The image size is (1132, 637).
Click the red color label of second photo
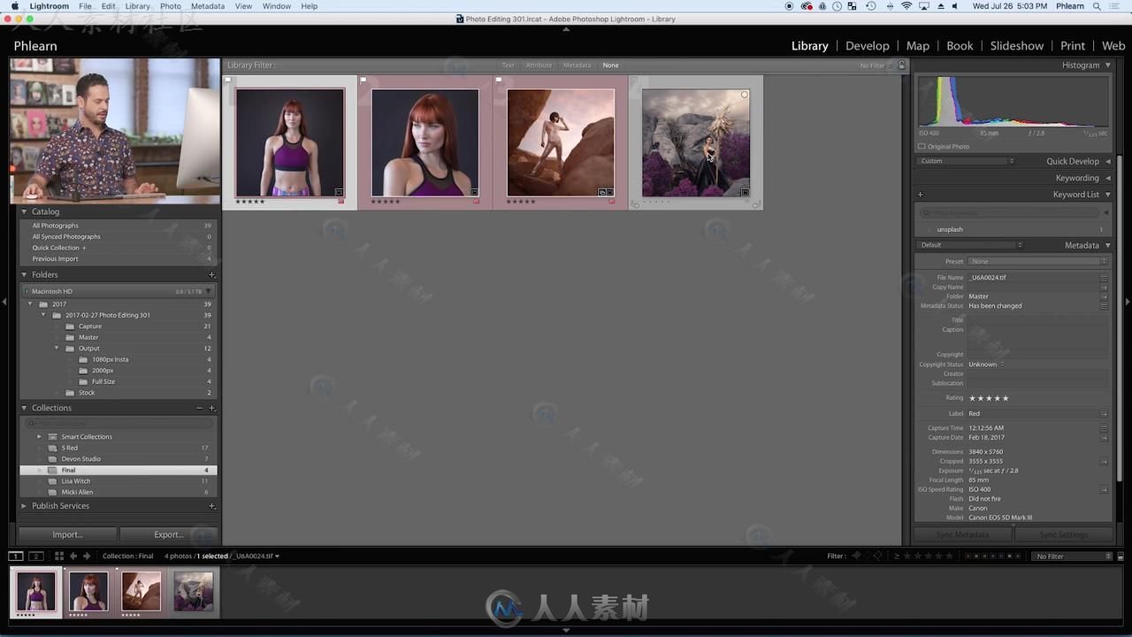tap(476, 202)
